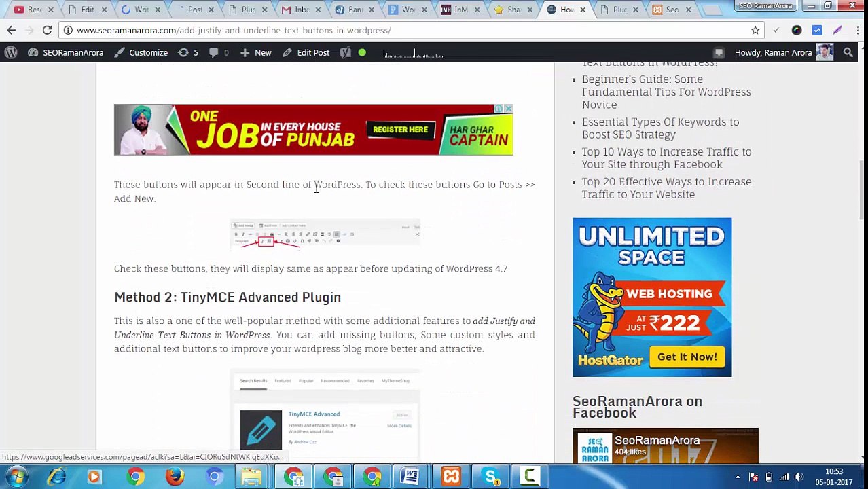Launch Internet Explorer from taskbar
Screen dimensions: 868x489
tap(56, 477)
